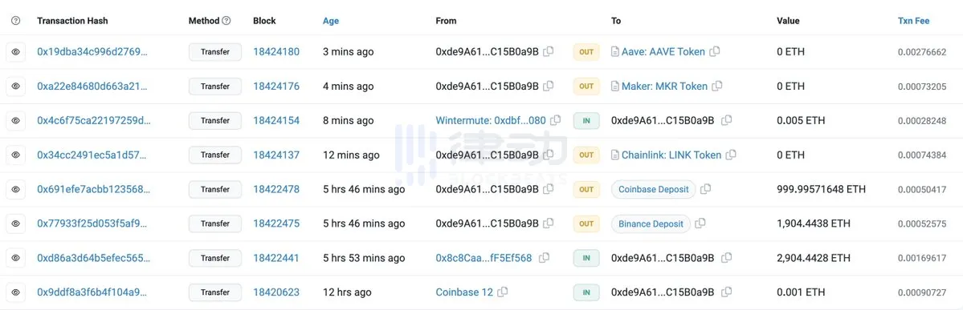Copy Wintermute: 0xdbf...080 address
The image size is (963, 310).
click(x=556, y=120)
